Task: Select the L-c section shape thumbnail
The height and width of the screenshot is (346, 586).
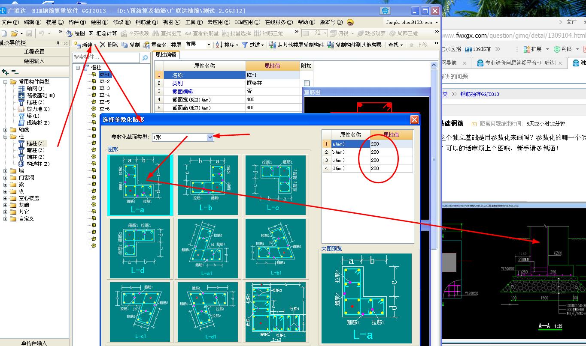Action: pyautogui.click(x=275, y=185)
